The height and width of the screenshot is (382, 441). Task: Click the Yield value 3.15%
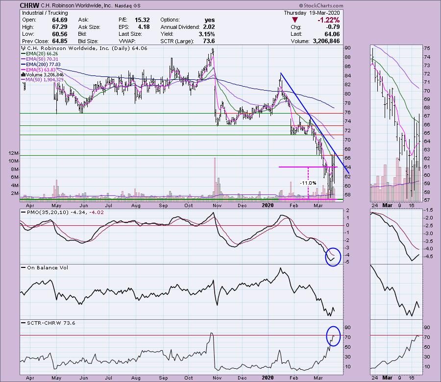(207, 34)
